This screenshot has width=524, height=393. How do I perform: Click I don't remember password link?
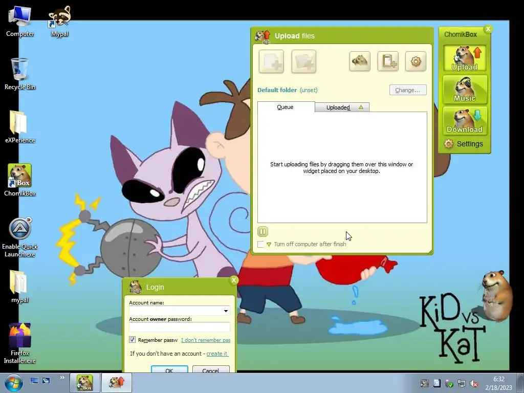(x=206, y=340)
